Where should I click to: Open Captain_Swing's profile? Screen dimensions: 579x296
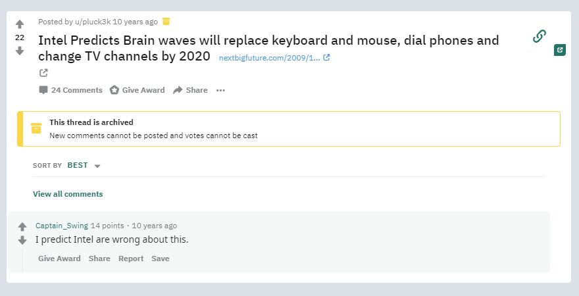(61, 226)
